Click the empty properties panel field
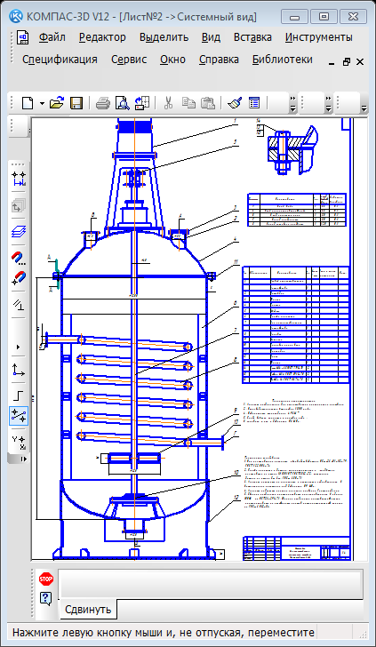The width and height of the screenshot is (376, 647). pyautogui.click(x=211, y=583)
